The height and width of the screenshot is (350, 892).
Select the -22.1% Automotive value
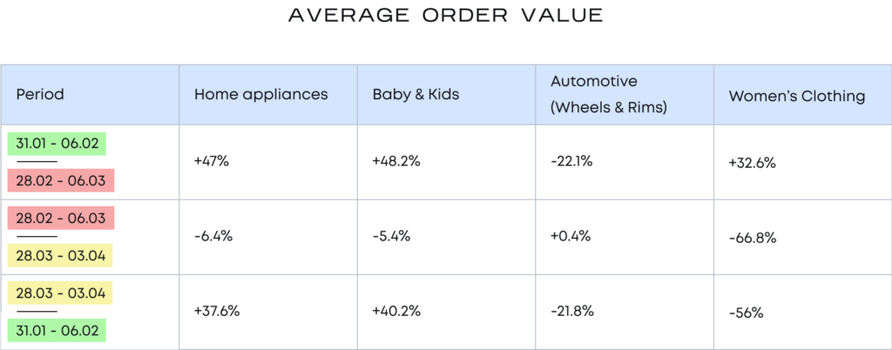[571, 162]
